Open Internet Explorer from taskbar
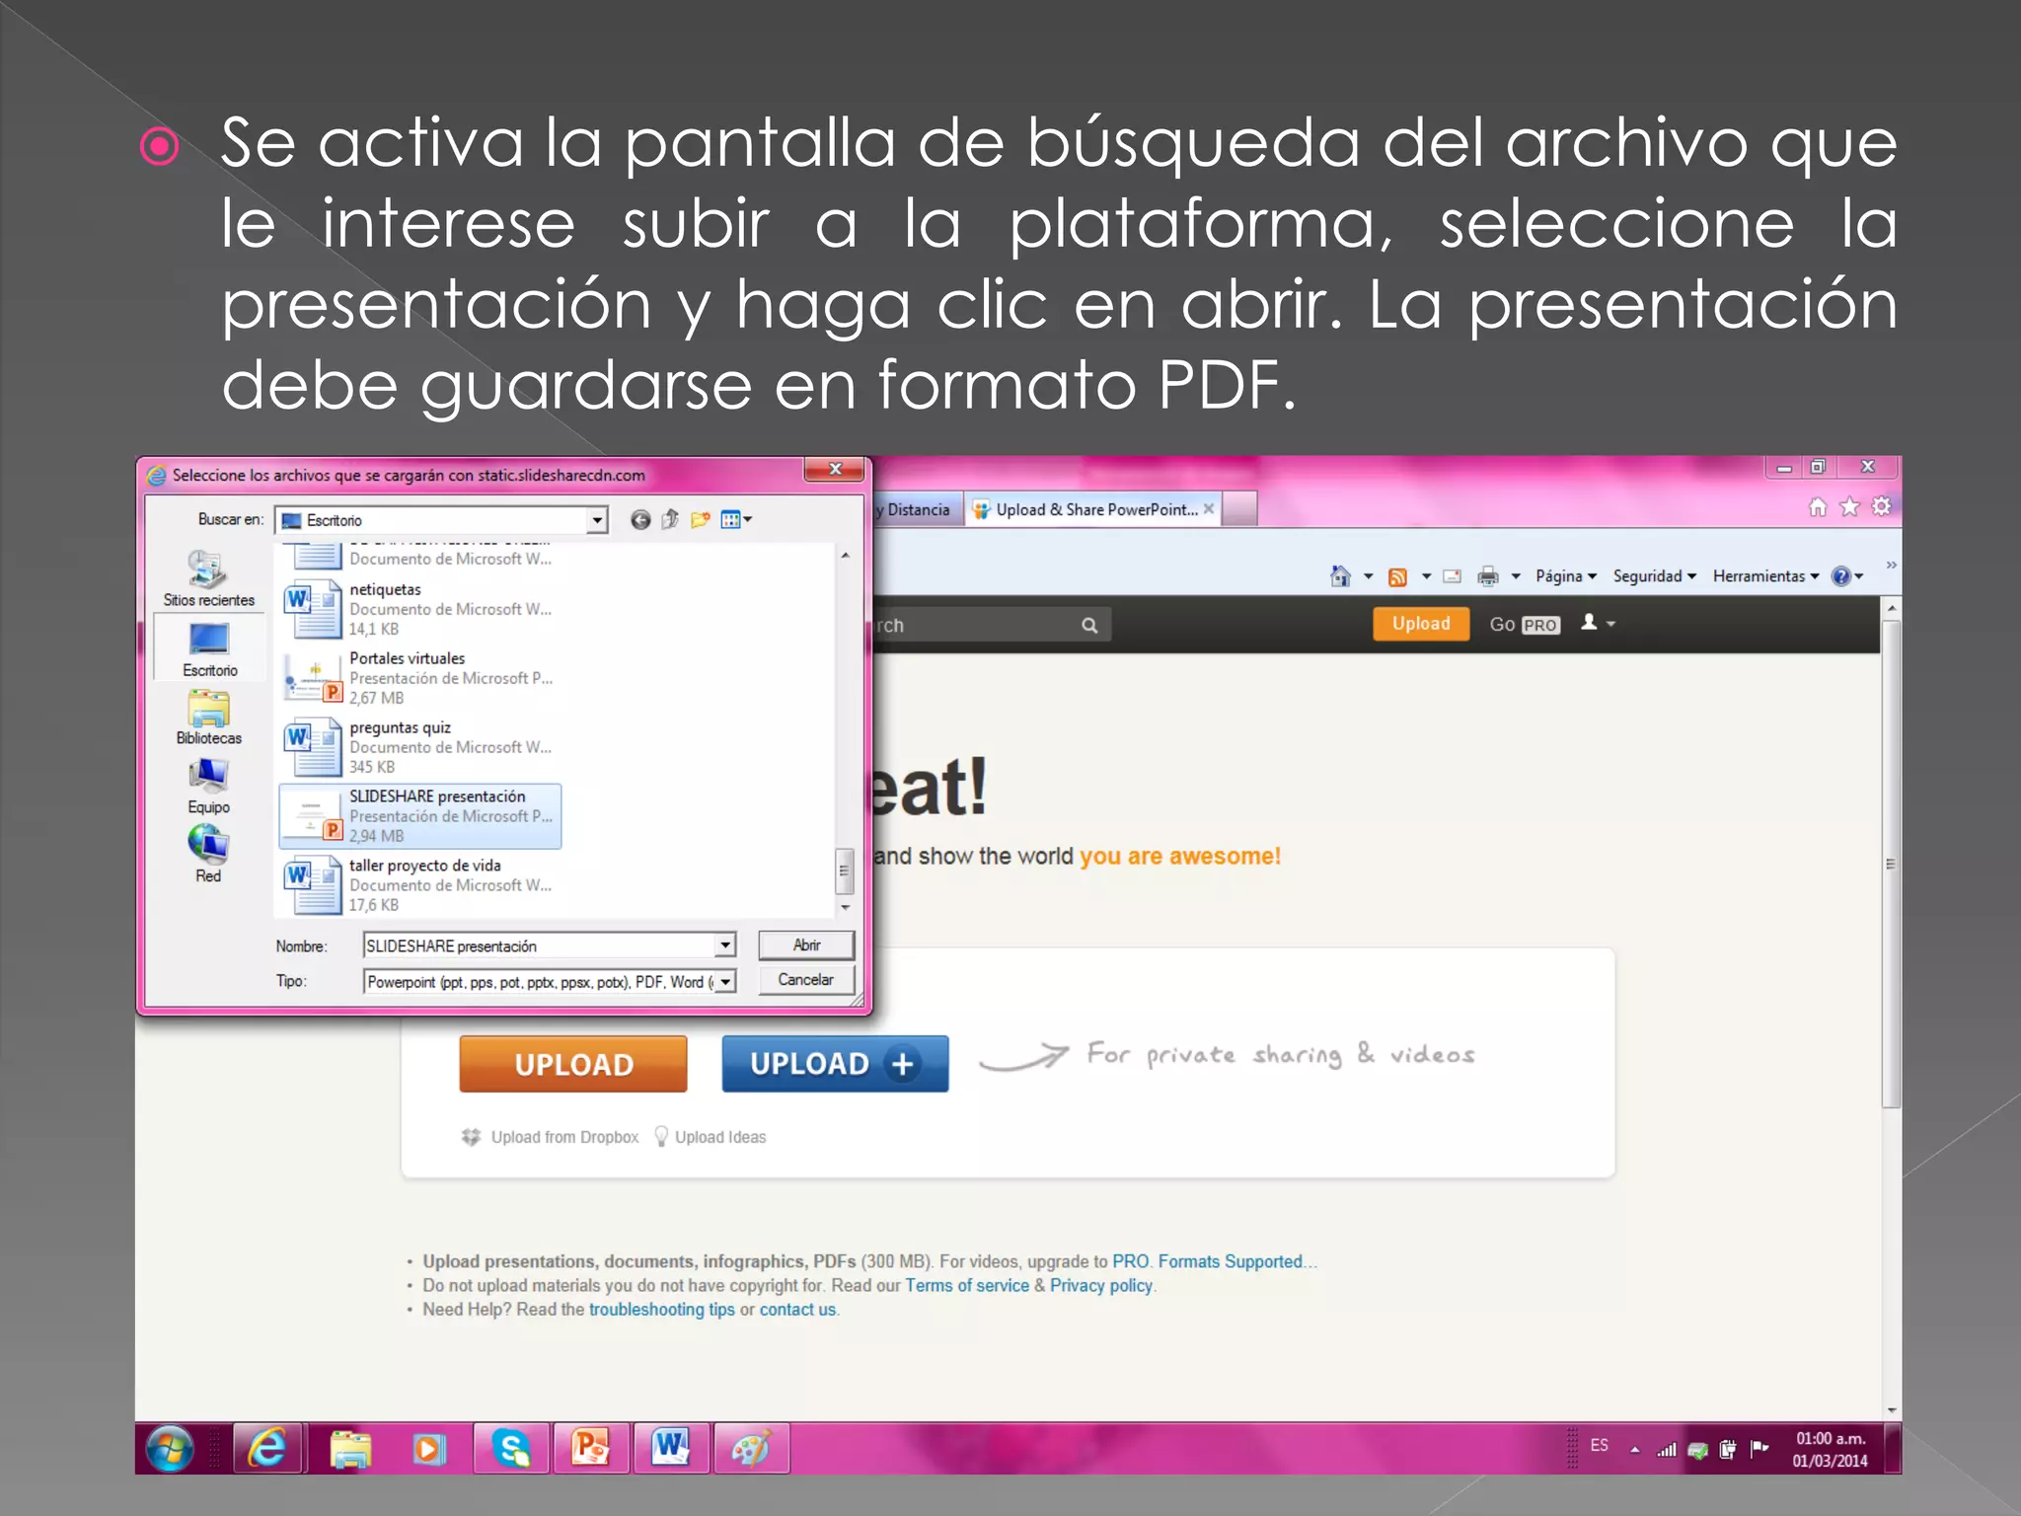 (x=267, y=1449)
